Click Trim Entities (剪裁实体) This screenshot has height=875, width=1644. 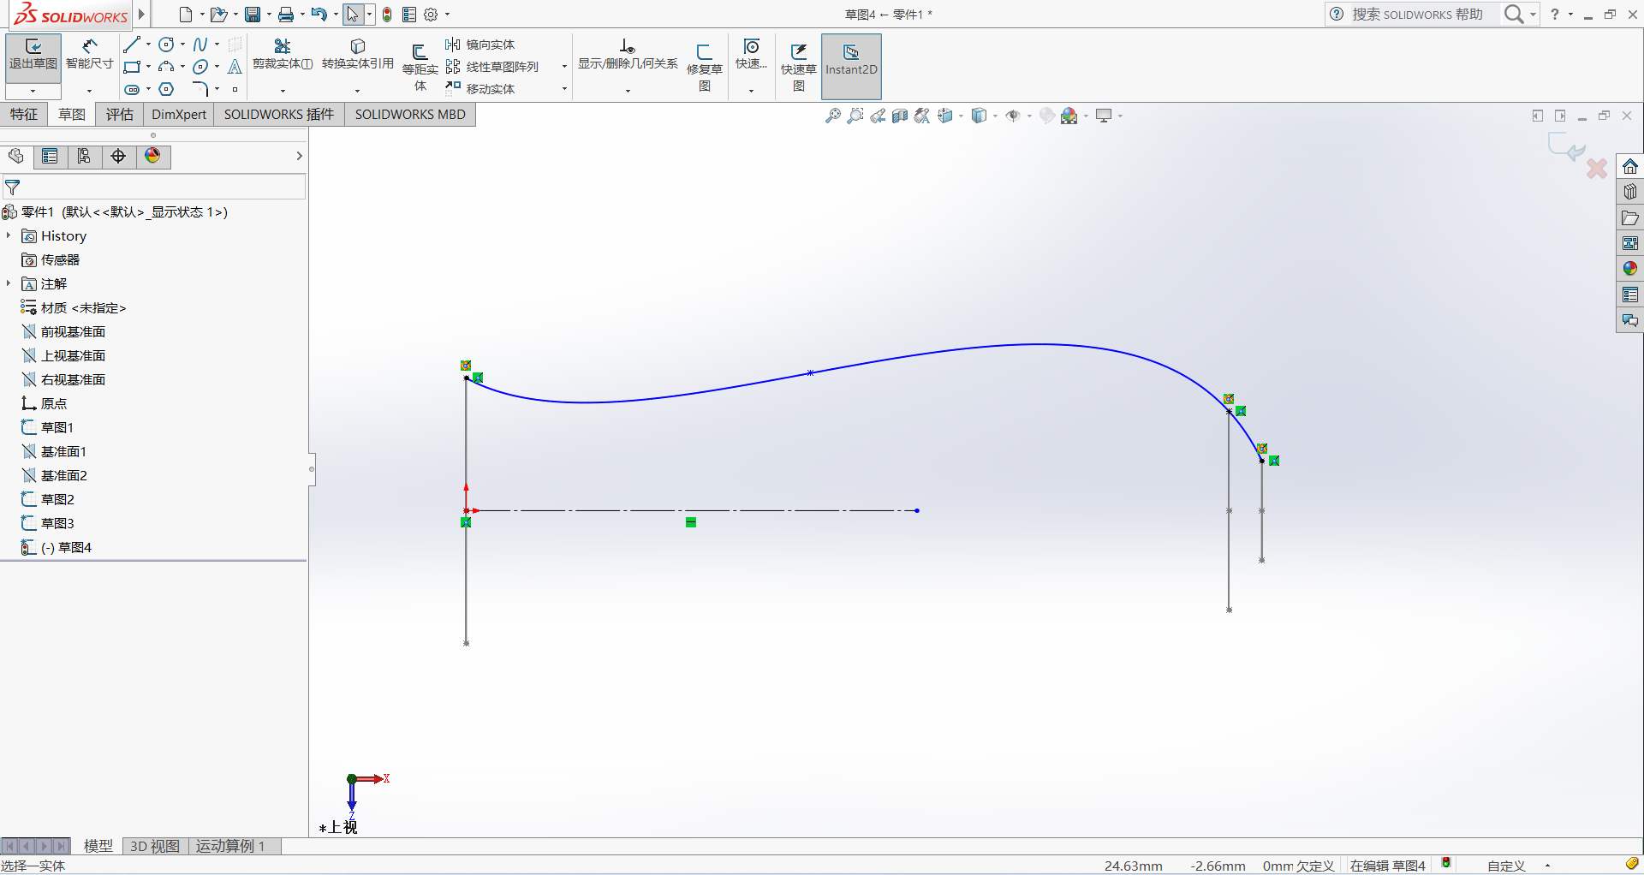pos(283,54)
